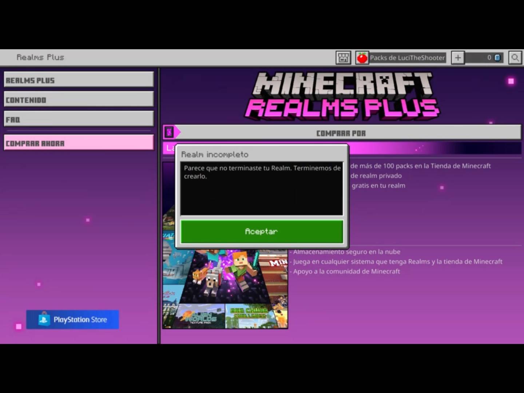Viewport: 524px width, 393px height.
Task: Click the Minecoin balance display
Action: coord(485,57)
